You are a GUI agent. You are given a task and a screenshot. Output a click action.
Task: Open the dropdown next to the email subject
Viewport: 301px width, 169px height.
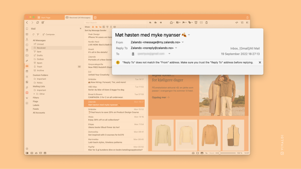(x=189, y=35)
